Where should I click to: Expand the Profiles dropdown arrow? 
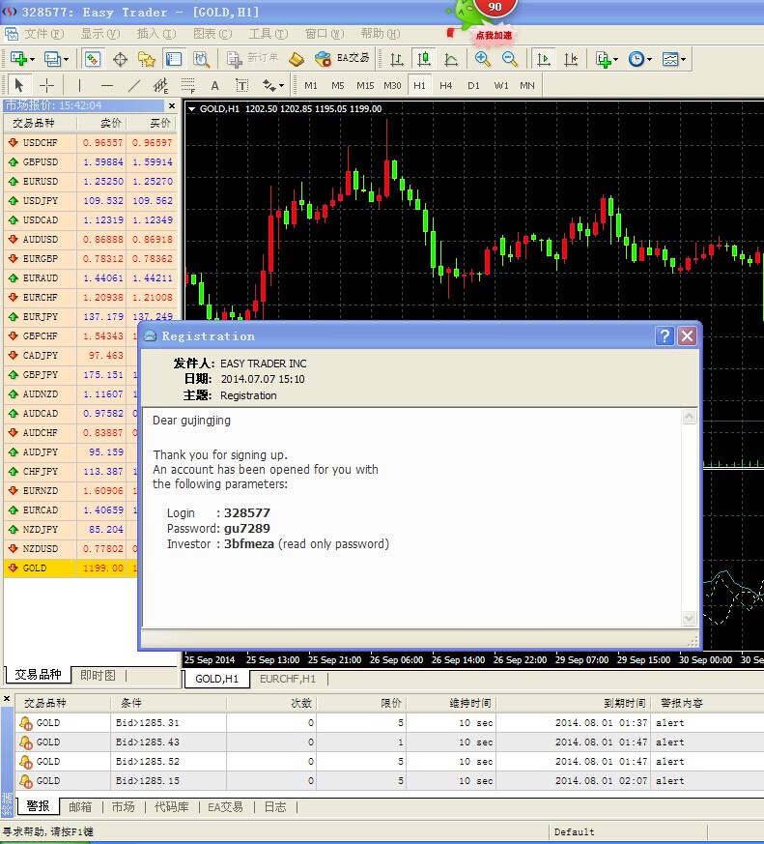66,59
